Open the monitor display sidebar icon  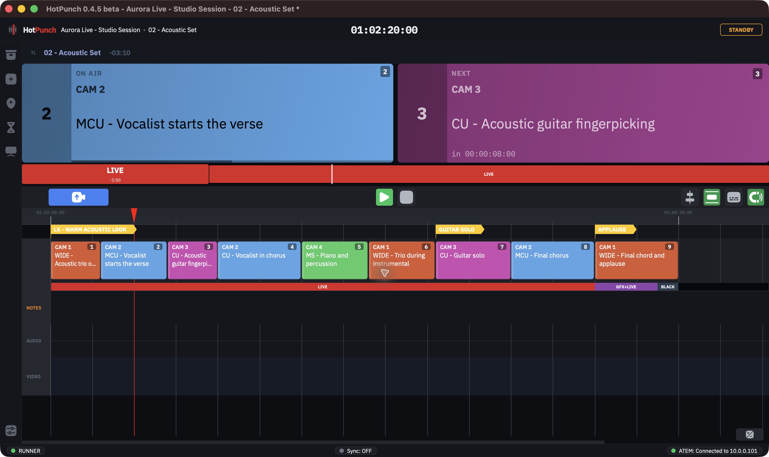pyautogui.click(x=11, y=151)
